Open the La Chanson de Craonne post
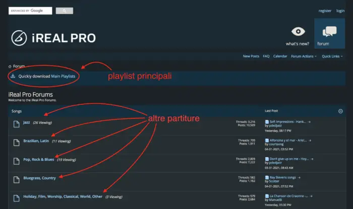Screen dimensions: 353x209 [x=289, y=196]
